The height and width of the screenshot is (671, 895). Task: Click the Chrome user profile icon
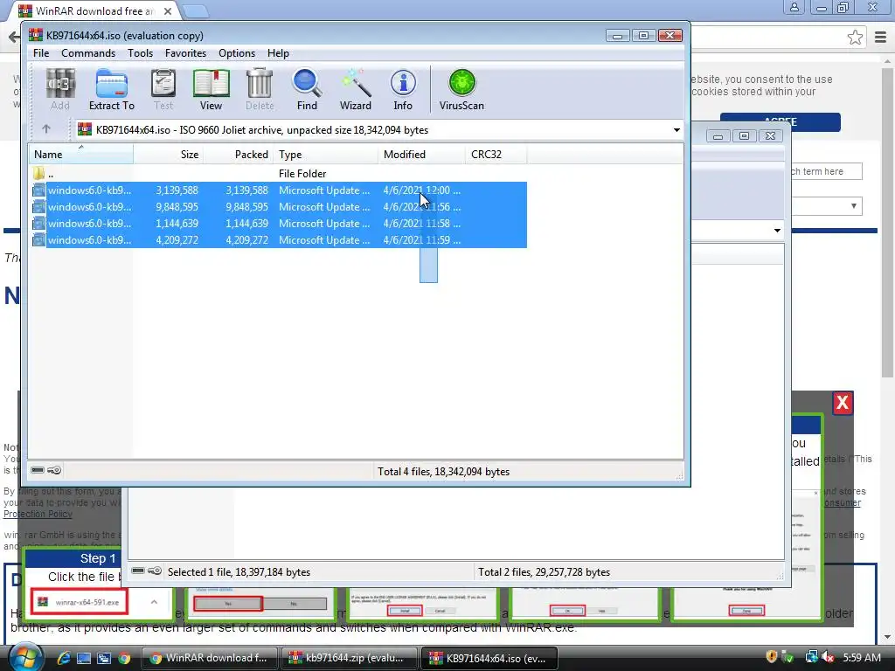[794, 7]
